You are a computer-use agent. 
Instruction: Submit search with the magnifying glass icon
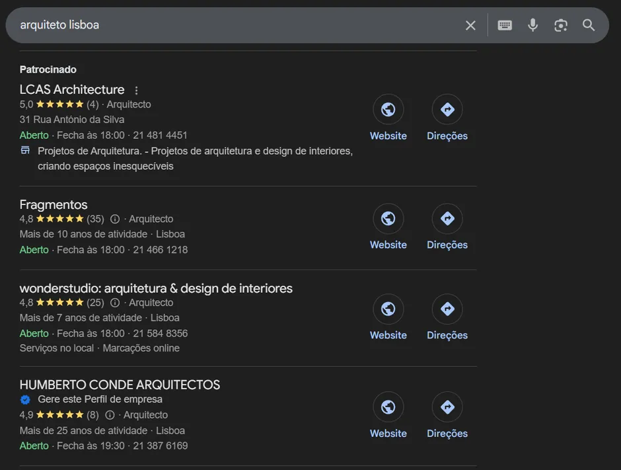(x=589, y=25)
